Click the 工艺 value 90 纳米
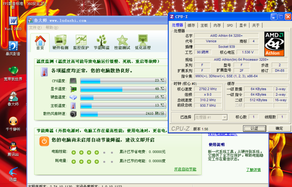This screenshot has height=187, width=292. [x=203, y=52]
